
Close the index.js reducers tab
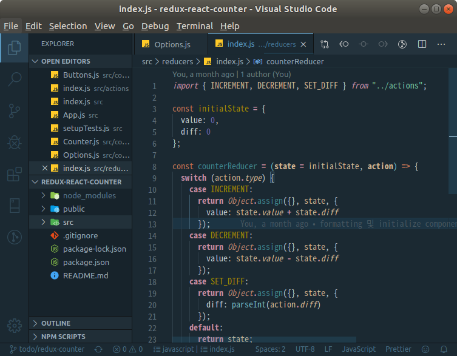tap(303, 44)
